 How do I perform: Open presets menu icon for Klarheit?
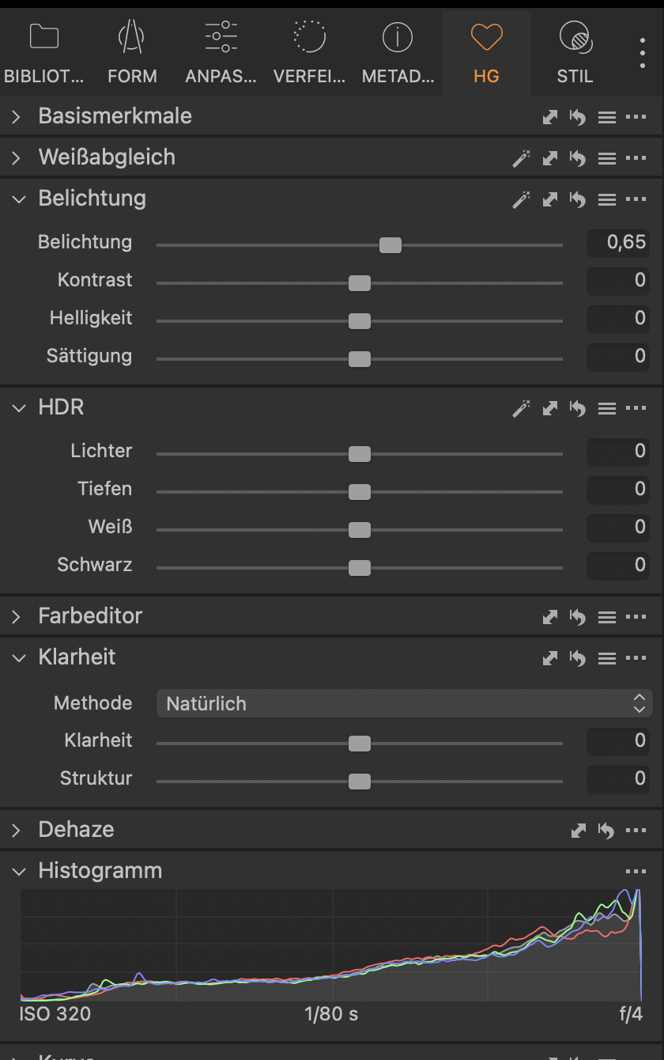pos(606,658)
